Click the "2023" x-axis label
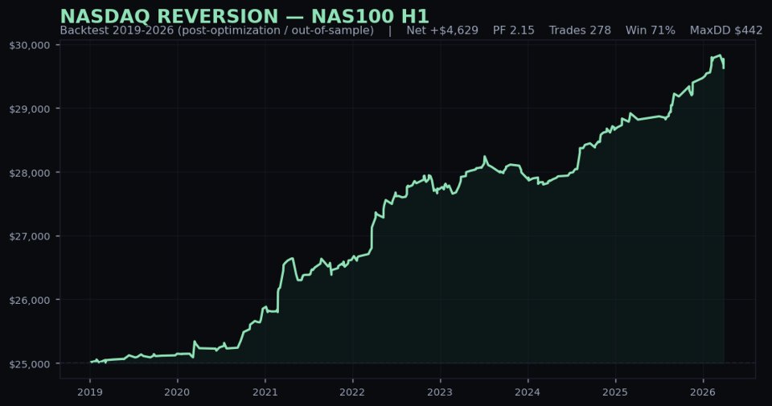This screenshot has width=772, height=406. 440,392
